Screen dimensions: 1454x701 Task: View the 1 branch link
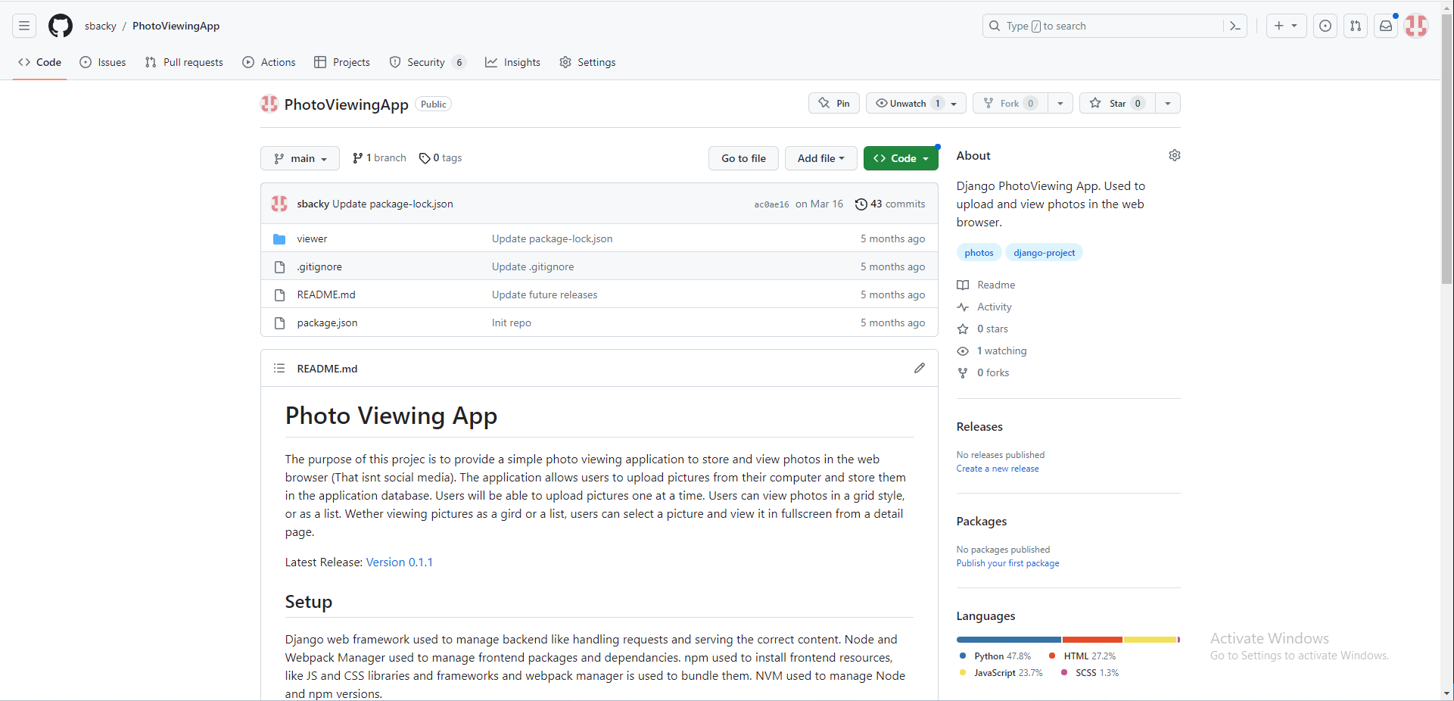(x=379, y=157)
